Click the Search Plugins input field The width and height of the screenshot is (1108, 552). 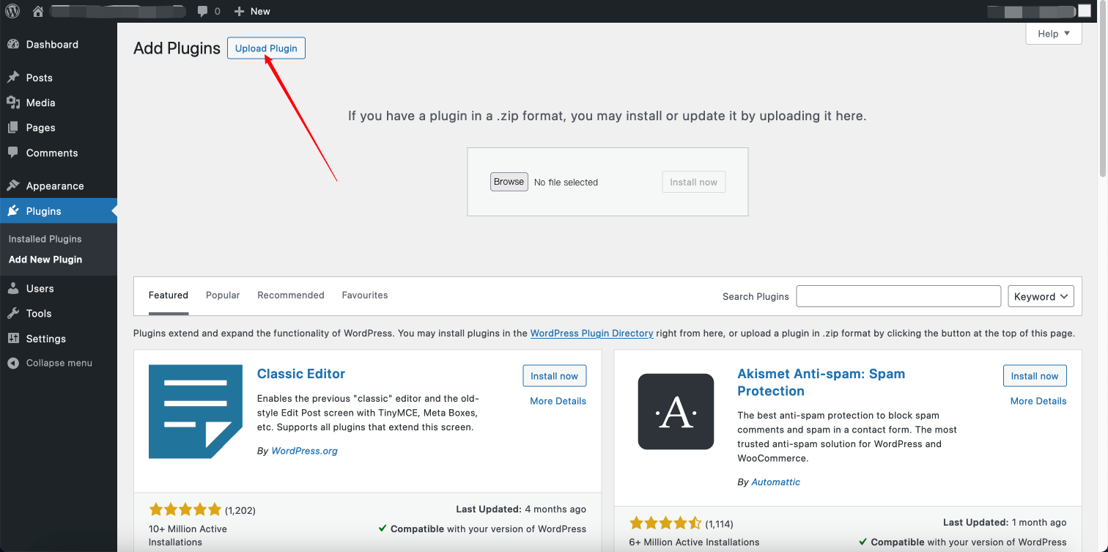(898, 296)
